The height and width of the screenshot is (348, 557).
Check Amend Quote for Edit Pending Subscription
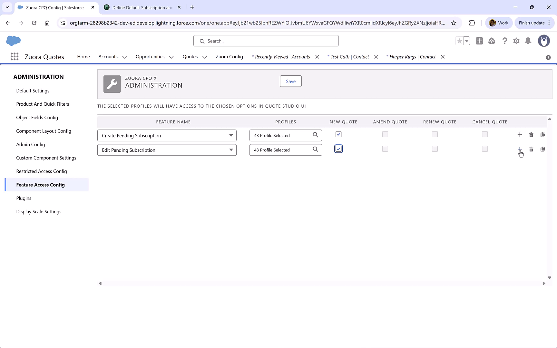coord(385,149)
